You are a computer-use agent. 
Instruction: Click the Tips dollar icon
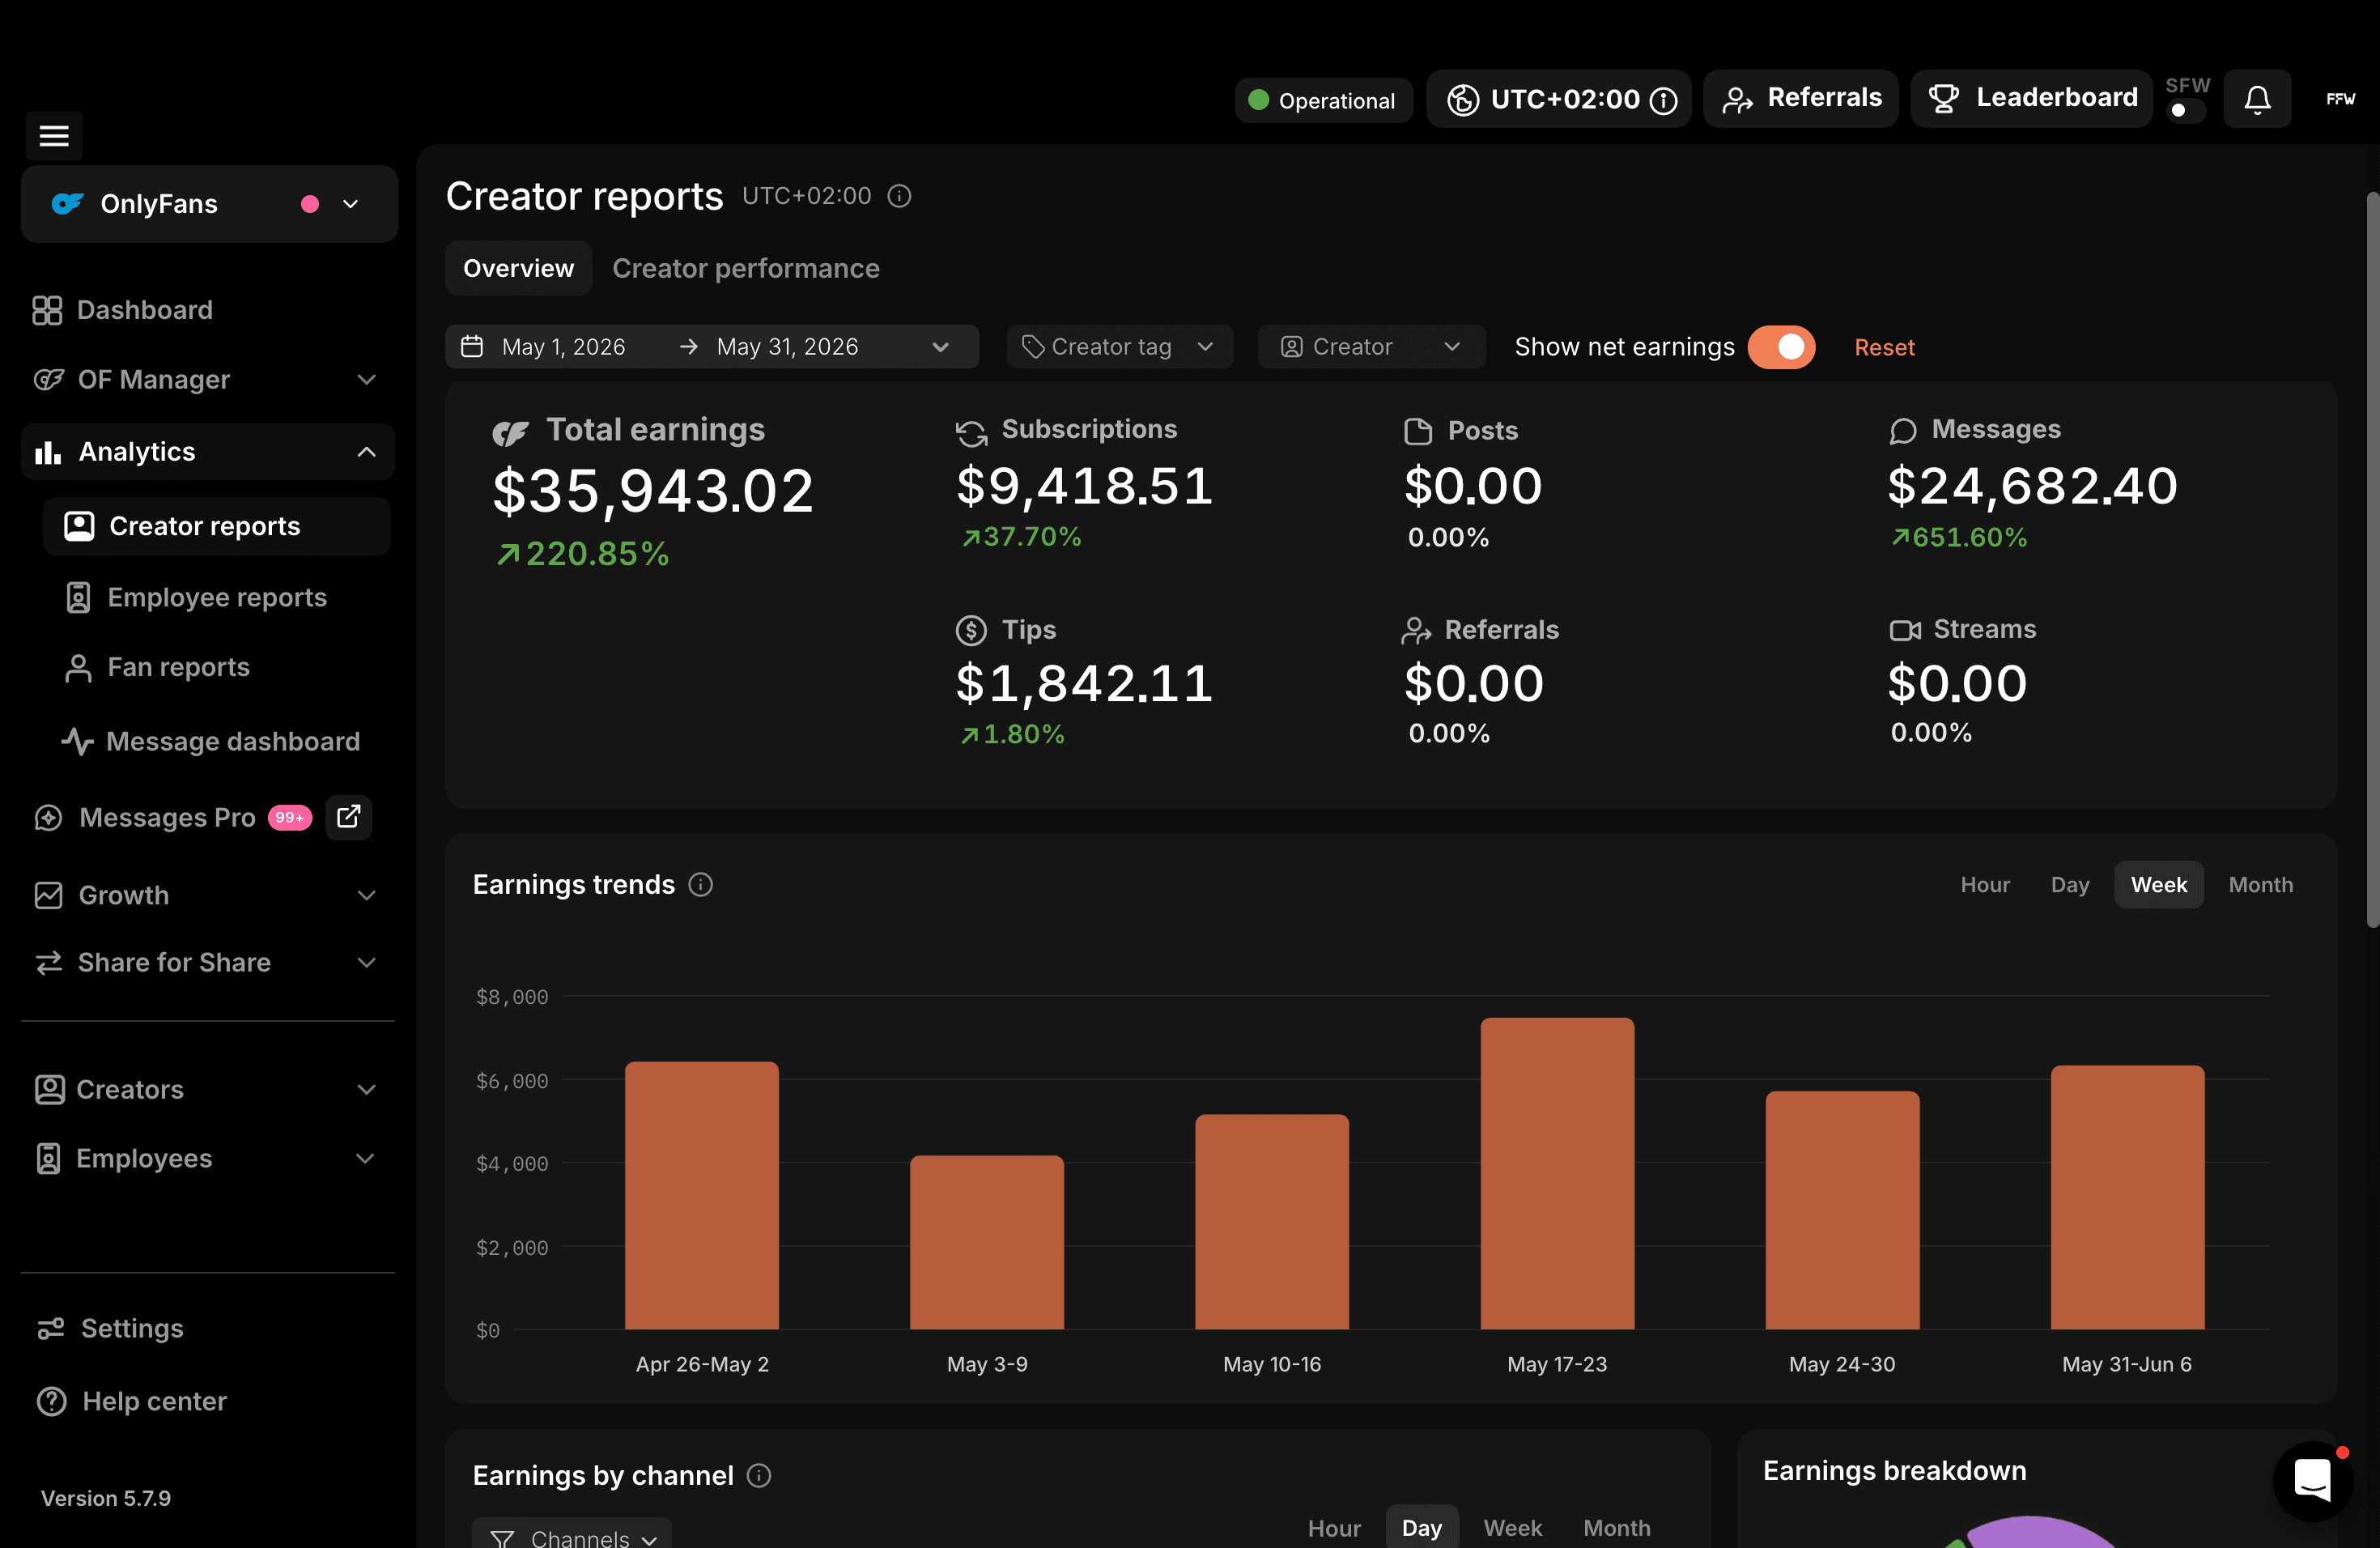[x=971, y=630]
